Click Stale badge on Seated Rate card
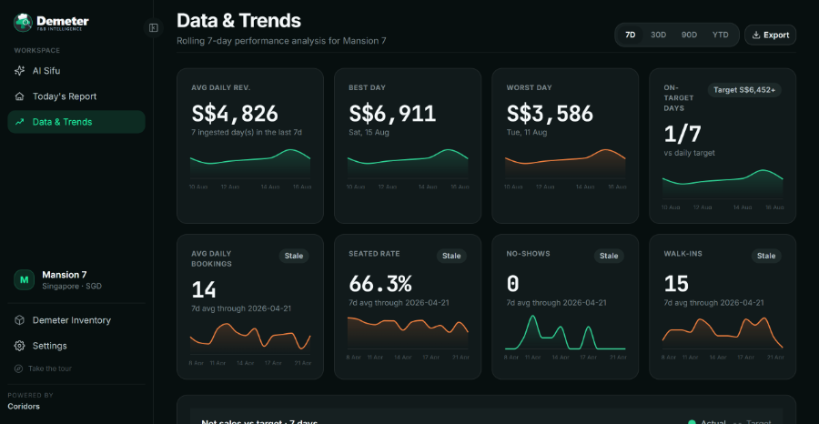819x424 pixels. pyautogui.click(x=451, y=256)
